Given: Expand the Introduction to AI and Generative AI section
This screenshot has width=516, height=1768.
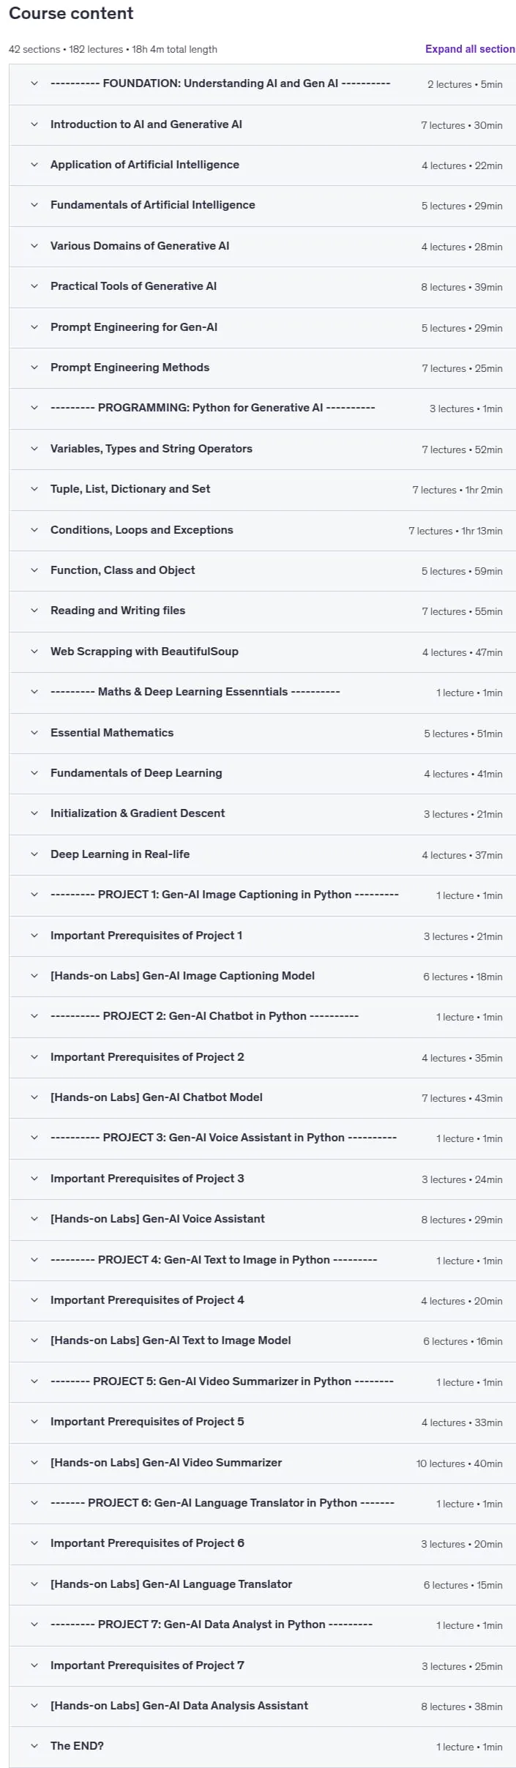Looking at the screenshot, I should pyautogui.click(x=262, y=124).
